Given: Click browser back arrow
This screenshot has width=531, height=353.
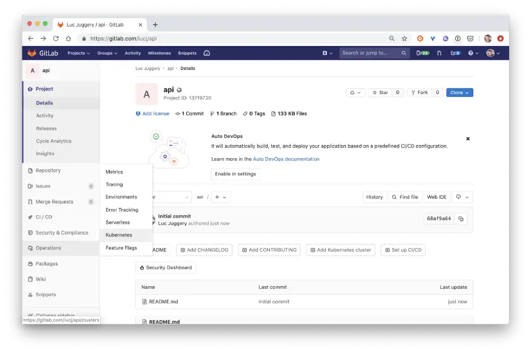Looking at the screenshot, I should pos(31,39).
